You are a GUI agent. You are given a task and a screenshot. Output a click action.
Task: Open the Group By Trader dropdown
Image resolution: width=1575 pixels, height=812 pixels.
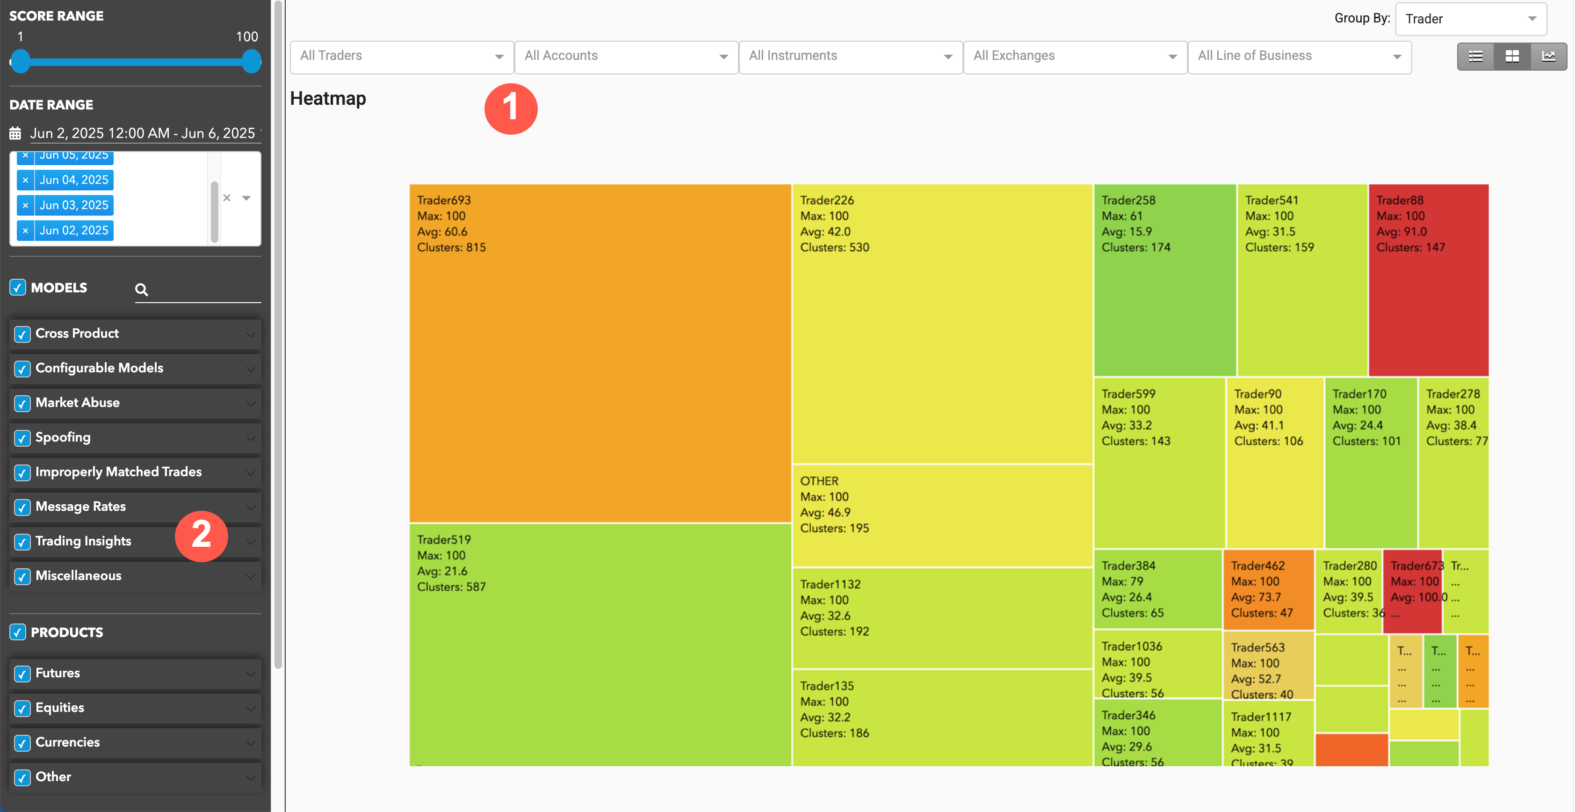coord(1470,19)
